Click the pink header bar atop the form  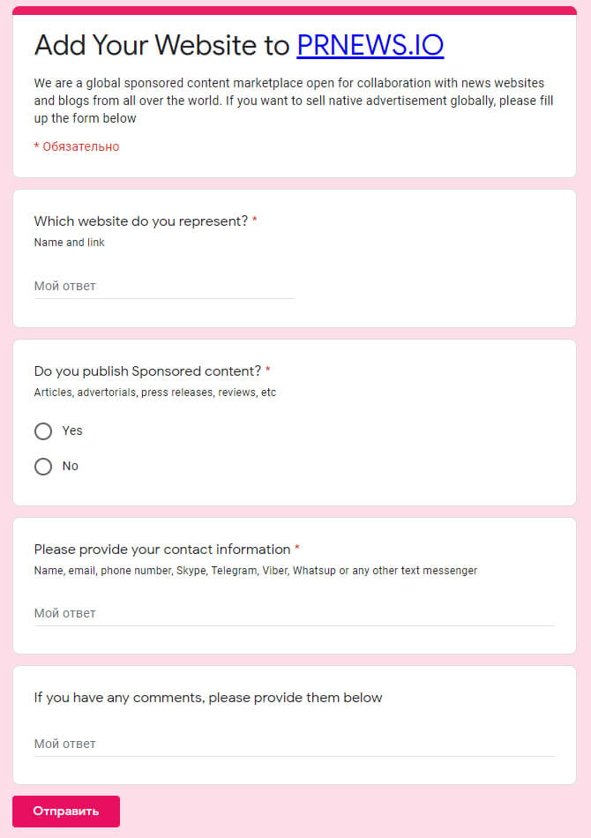(x=295, y=11)
